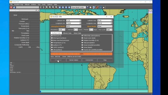Enable Total precipitation checkbox
The height and width of the screenshot is (95, 168).
tap(82, 43)
